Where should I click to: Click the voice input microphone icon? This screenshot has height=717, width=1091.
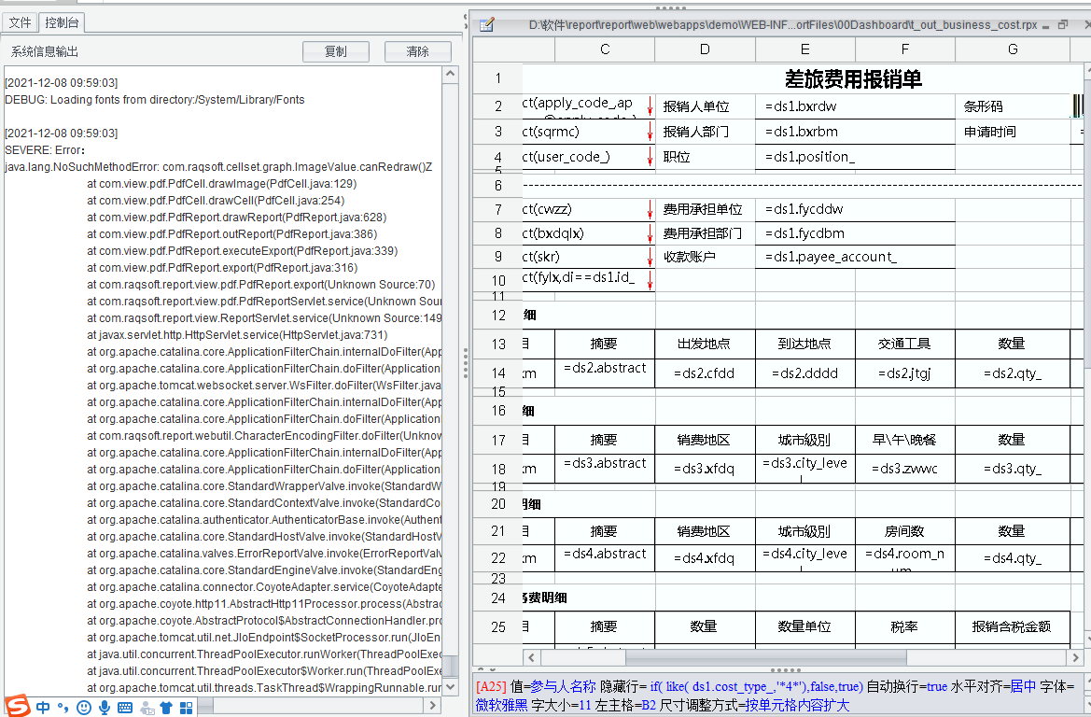tap(105, 708)
